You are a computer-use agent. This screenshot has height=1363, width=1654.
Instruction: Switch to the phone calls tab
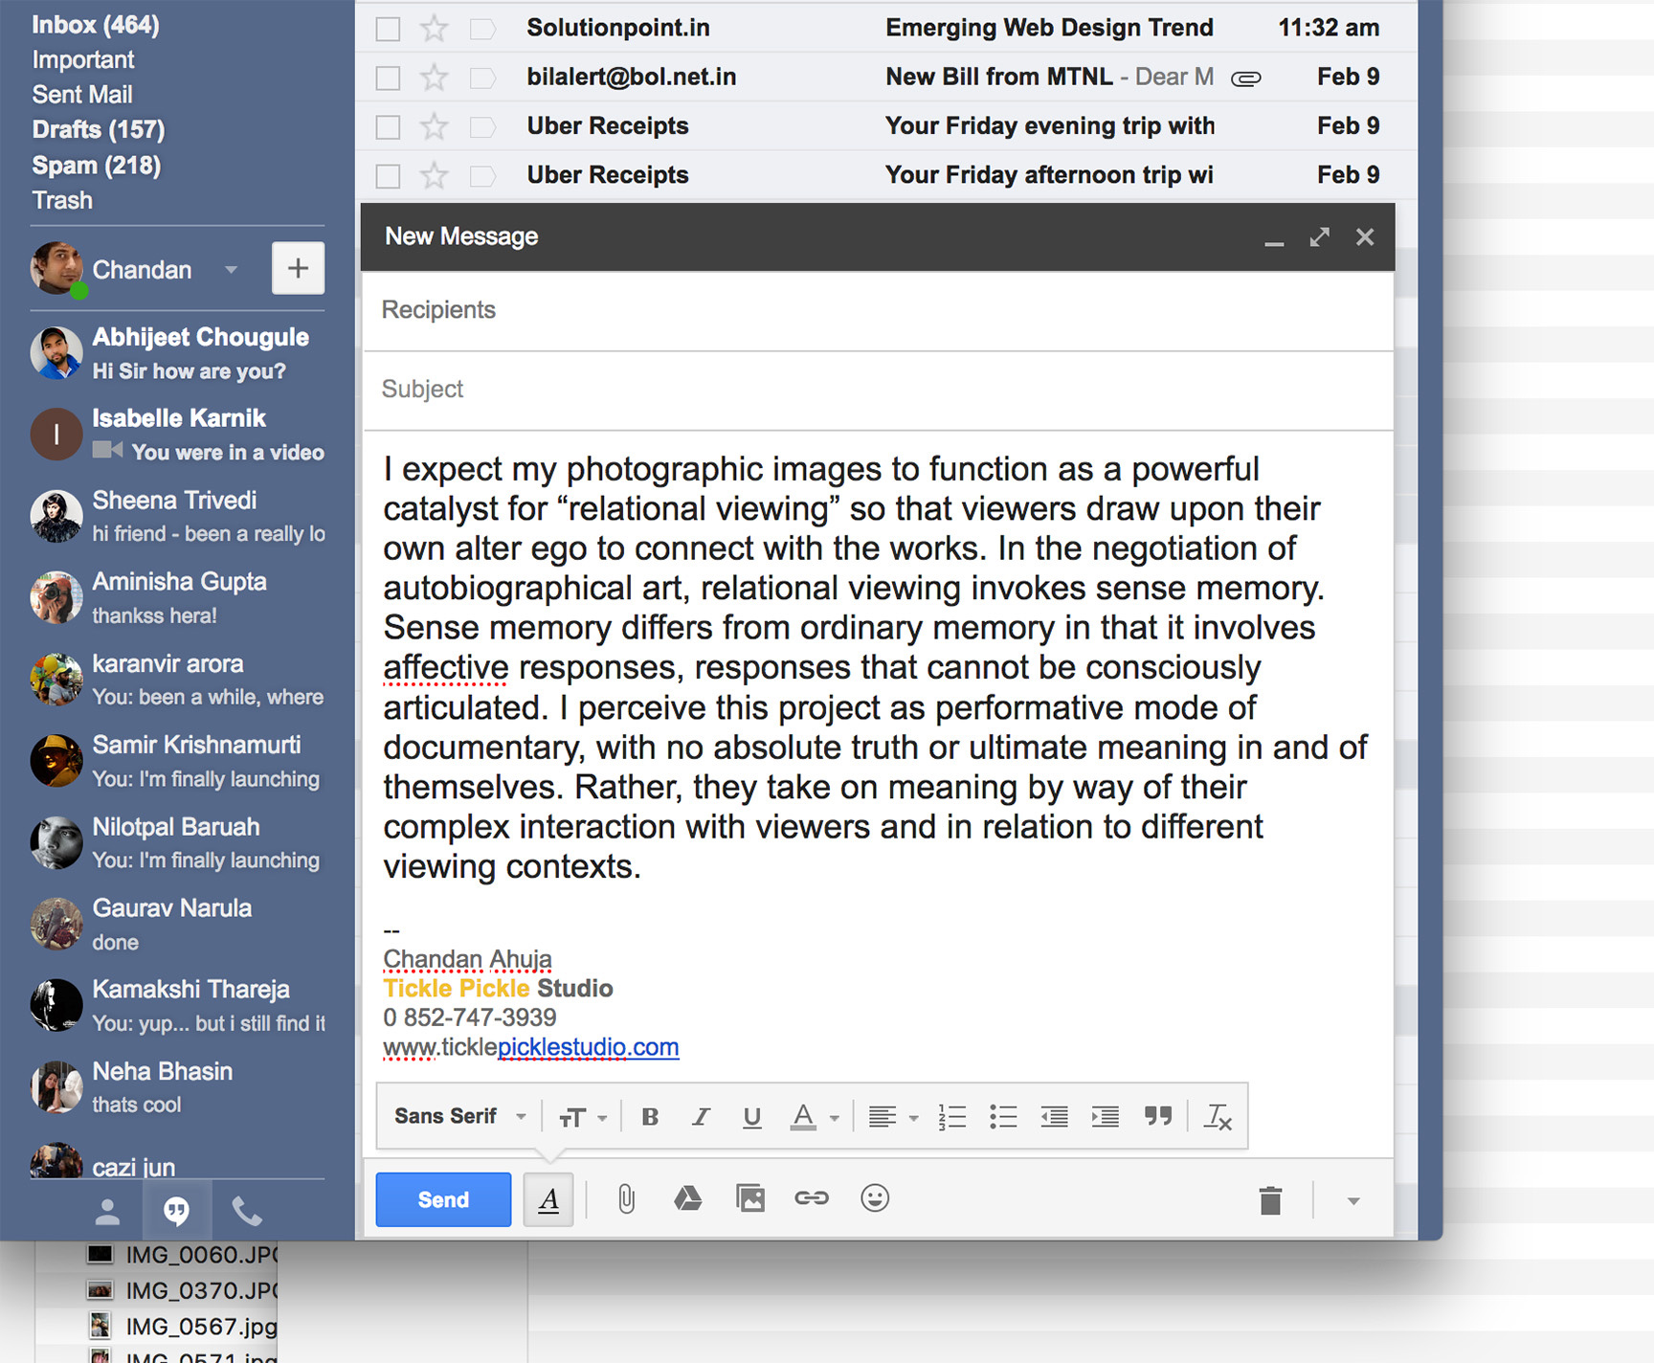[247, 1212]
